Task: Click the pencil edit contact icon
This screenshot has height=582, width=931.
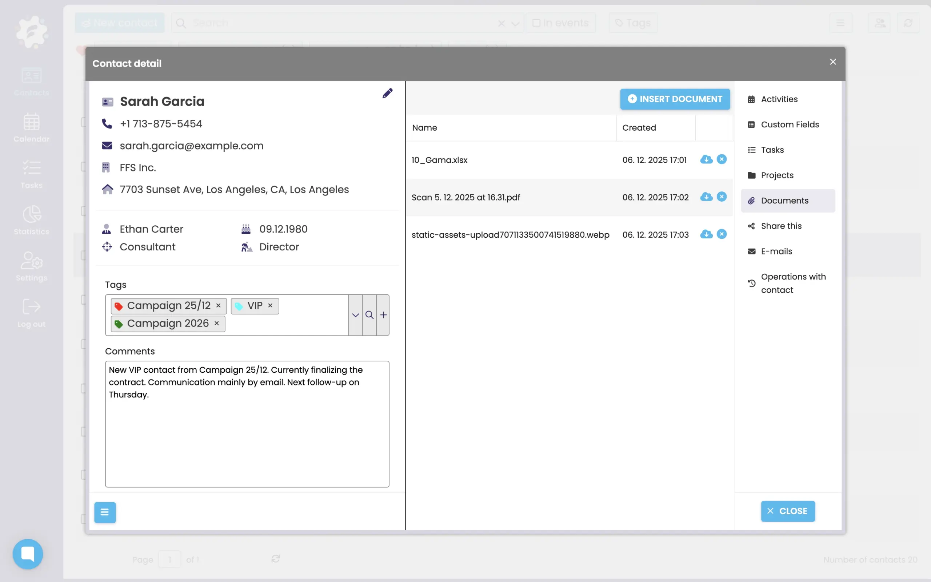Action: point(387,93)
